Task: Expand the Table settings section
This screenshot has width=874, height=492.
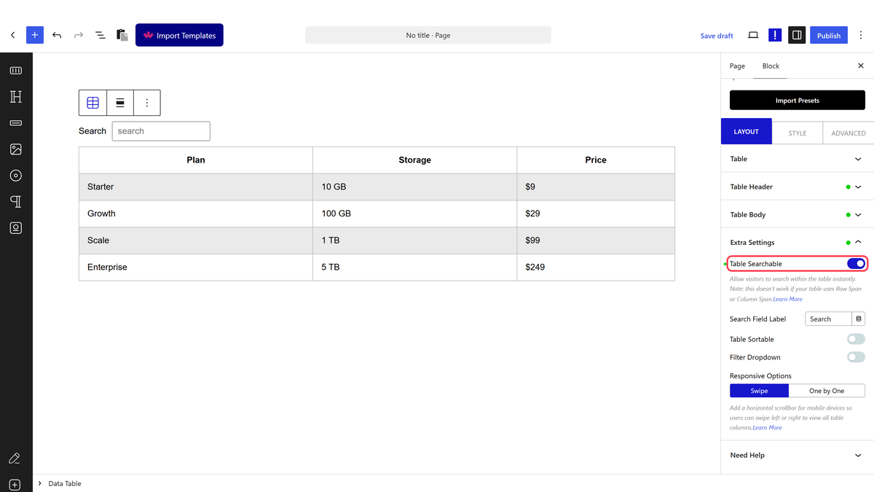Action: (x=798, y=159)
